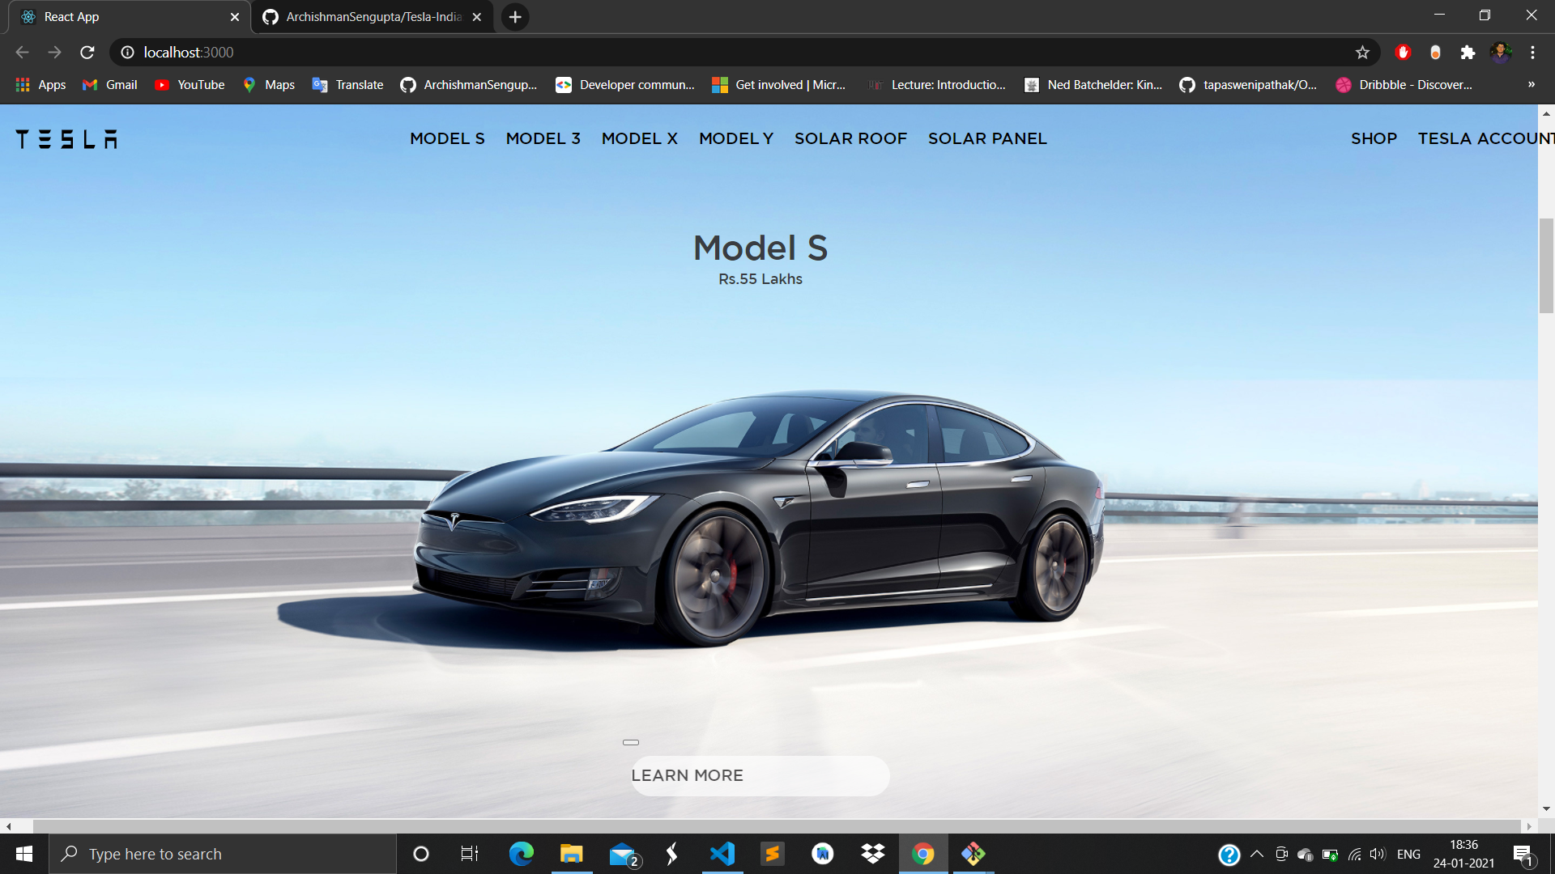Expand hidden bookmarks overflow chevron
The height and width of the screenshot is (874, 1555).
tap(1531, 84)
